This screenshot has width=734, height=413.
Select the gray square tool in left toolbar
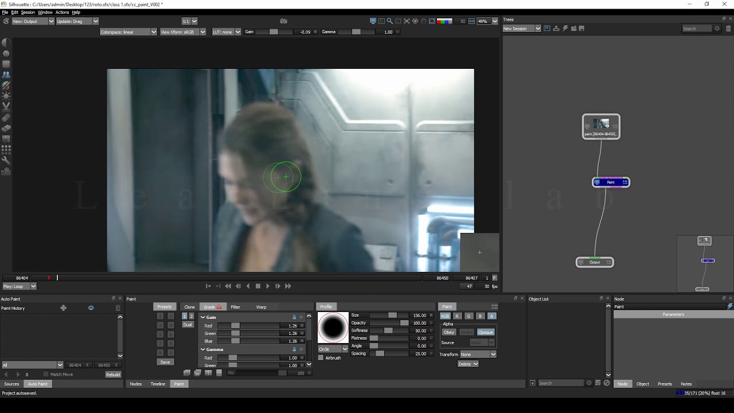pyautogui.click(x=6, y=64)
